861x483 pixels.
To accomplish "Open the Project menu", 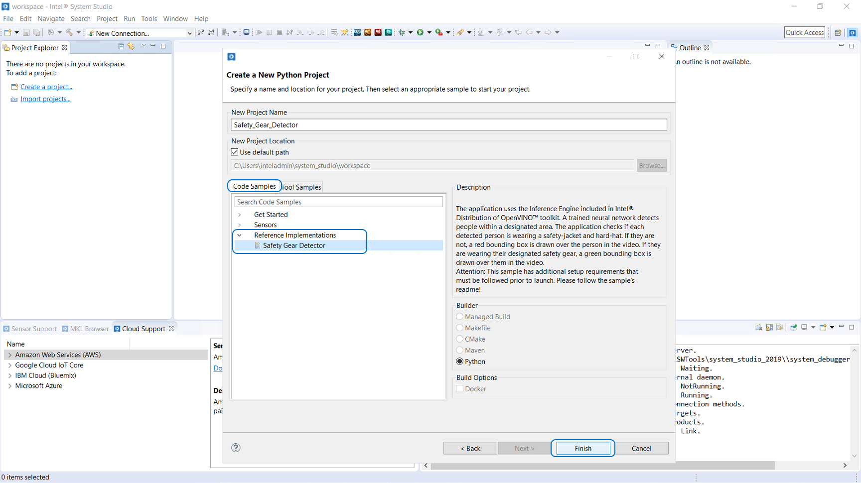I will pyautogui.click(x=107, y=18).
